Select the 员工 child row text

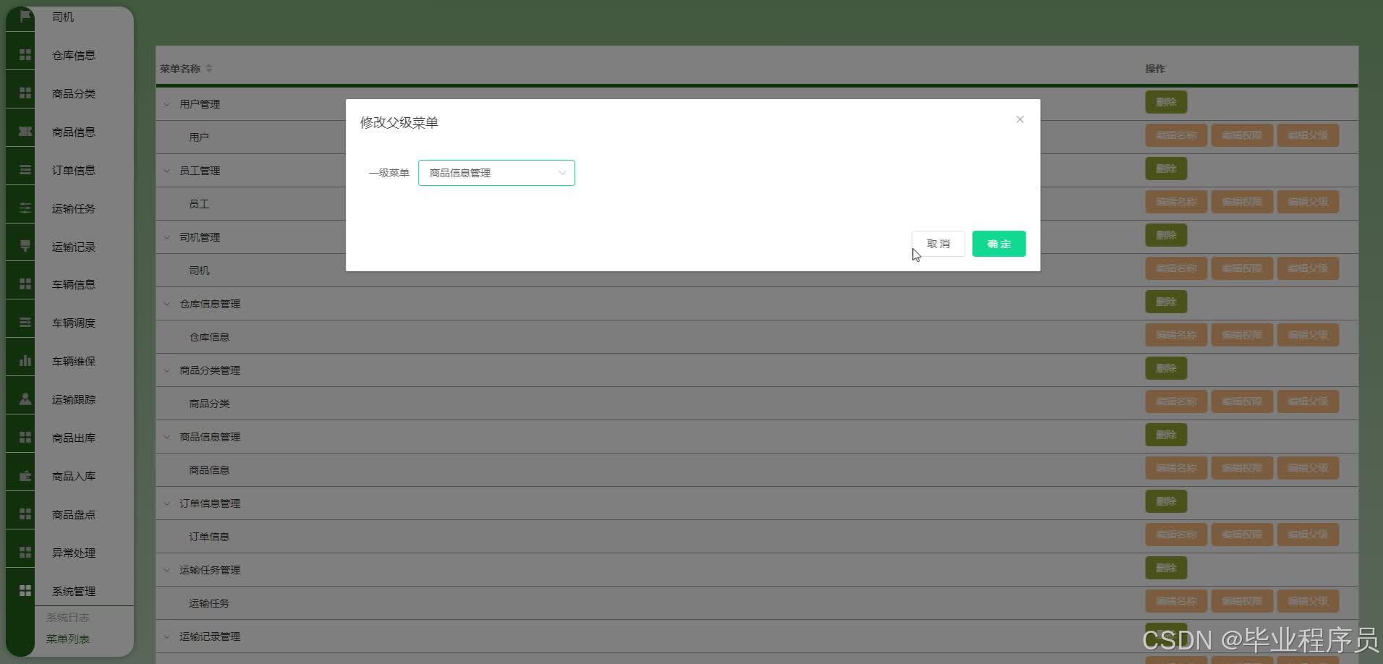tap(199, 204)
